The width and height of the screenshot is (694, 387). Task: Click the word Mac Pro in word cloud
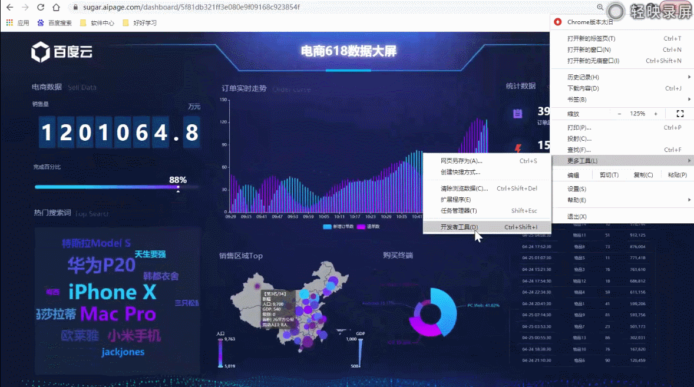pyautogui.click(x=118, y=314)
